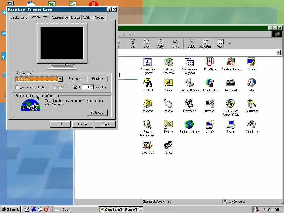Open Add/Remove Programs icon
This screenshot has width=284, height=213.
(189, 66)
